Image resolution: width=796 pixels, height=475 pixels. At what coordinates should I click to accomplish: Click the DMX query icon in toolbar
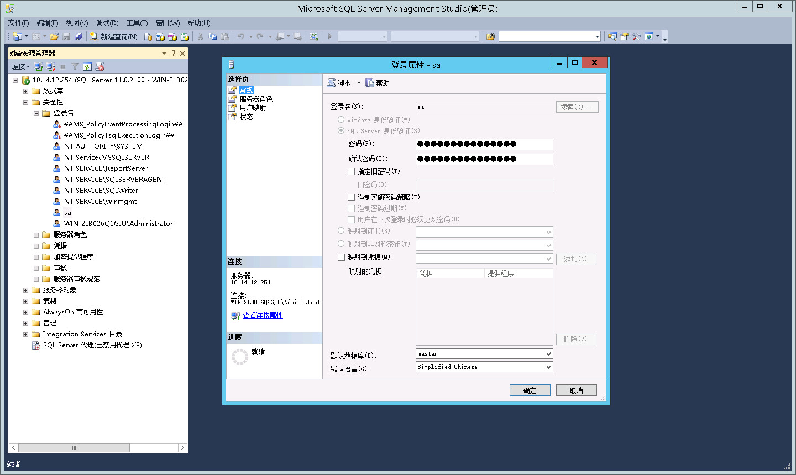point(172,36)
